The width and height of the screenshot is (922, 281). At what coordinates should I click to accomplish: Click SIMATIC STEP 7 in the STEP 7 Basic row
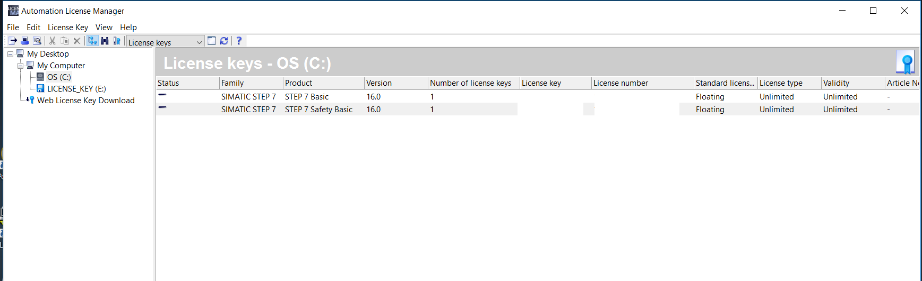[248, 96]
